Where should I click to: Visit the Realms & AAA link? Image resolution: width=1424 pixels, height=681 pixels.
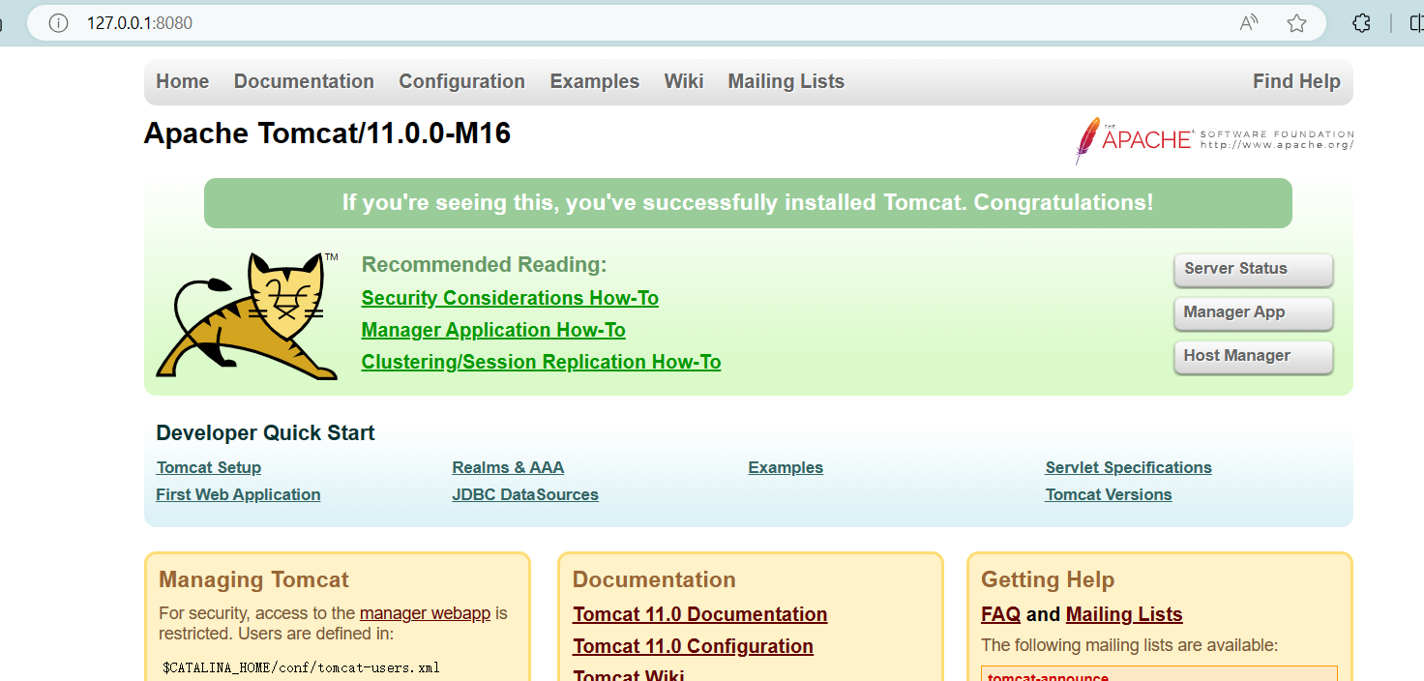(x=508, y=467)
